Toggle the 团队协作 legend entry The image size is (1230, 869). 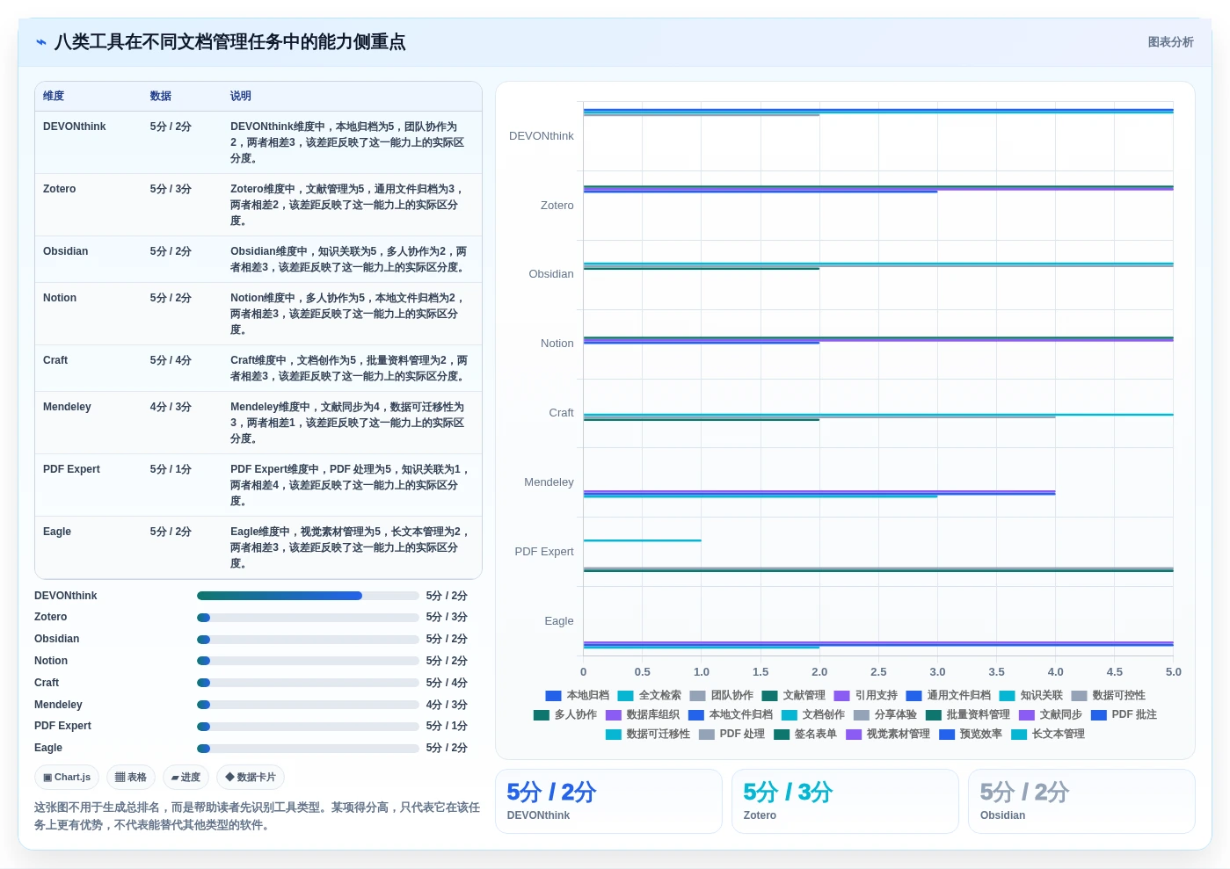pyautogui.click(x=722, y=696)
